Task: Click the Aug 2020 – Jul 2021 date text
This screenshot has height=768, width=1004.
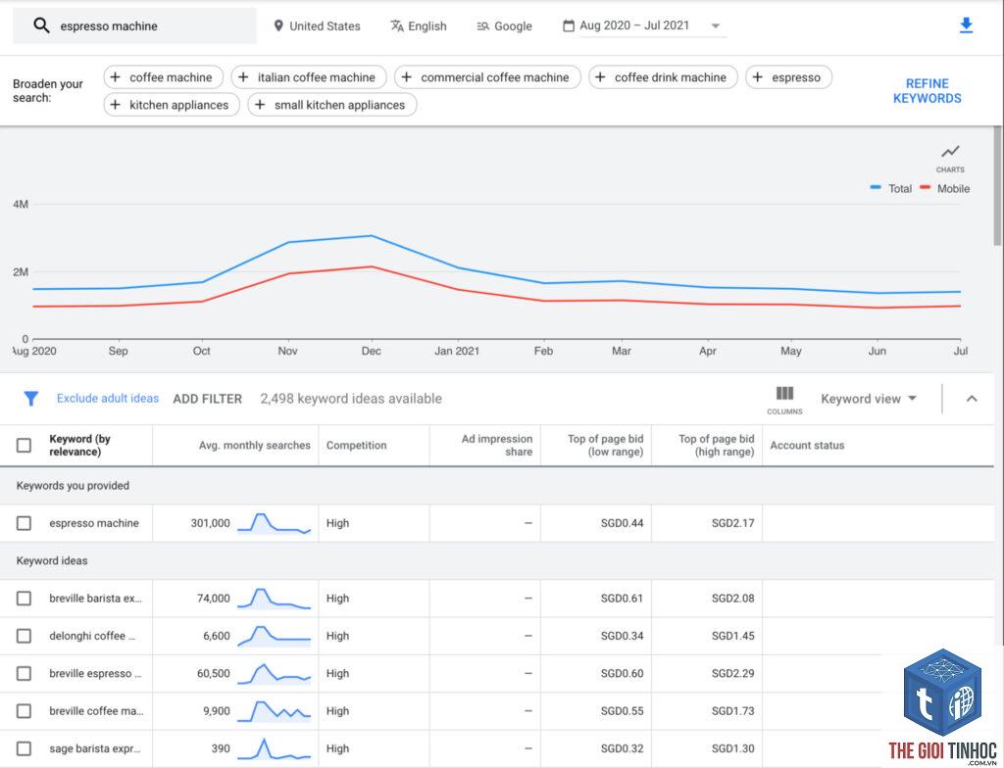Action: coord(634,25)
